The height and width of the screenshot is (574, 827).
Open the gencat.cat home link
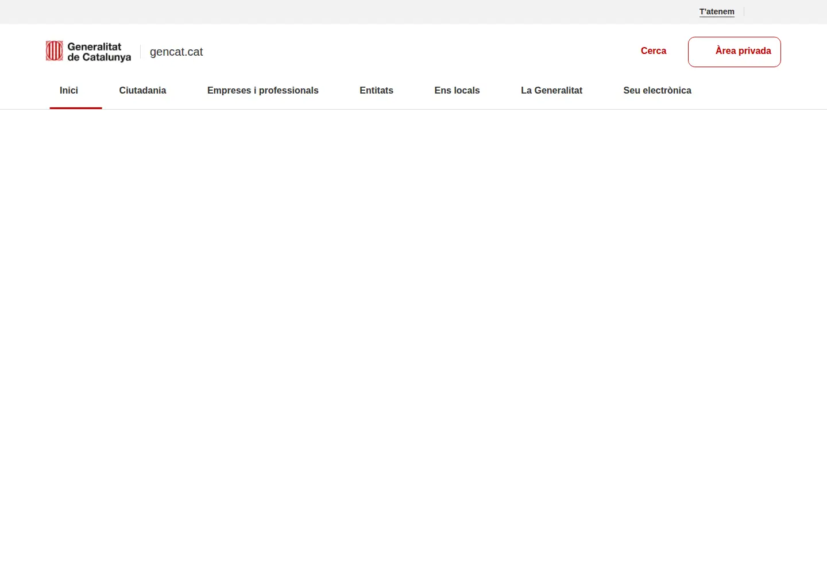click(176, 52)
